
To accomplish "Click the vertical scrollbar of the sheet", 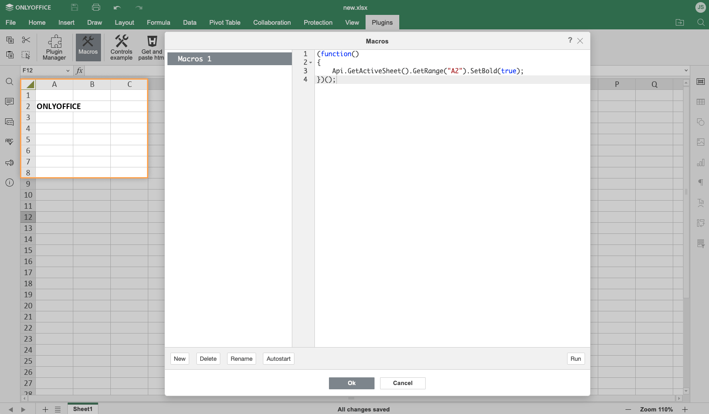I will 686,192.
